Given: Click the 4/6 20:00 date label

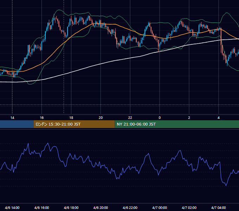Looking at the screenshot, I should 101,207.
